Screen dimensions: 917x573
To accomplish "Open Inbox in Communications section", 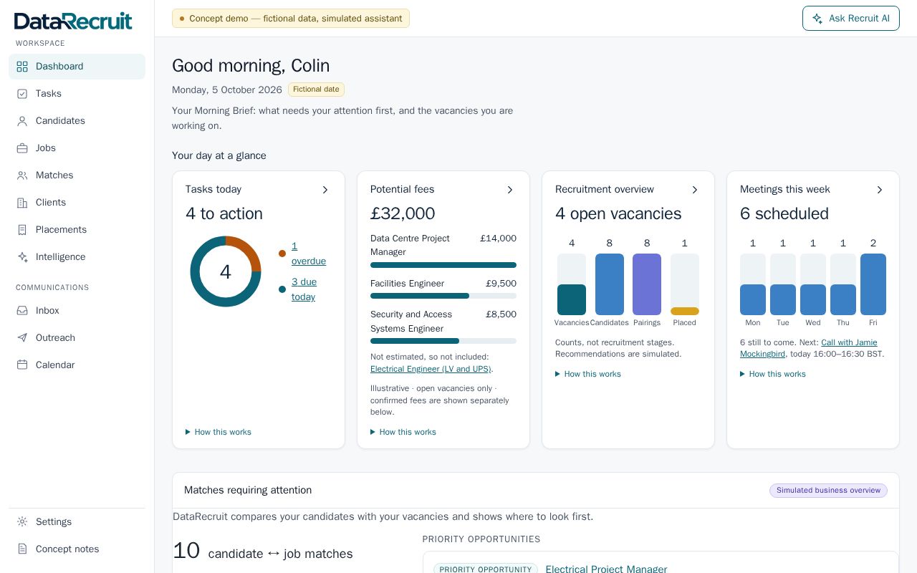I will (77, 311).
